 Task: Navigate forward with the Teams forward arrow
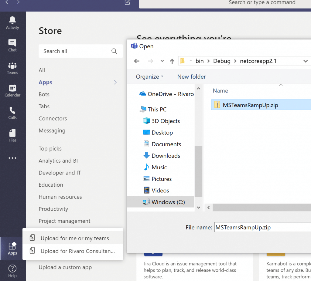click(18, 2)
